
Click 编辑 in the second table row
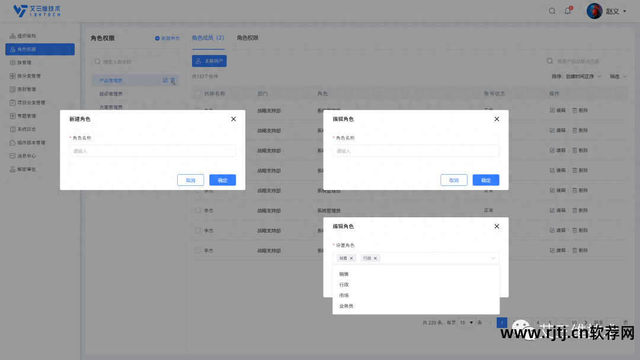tap(558, 130)
